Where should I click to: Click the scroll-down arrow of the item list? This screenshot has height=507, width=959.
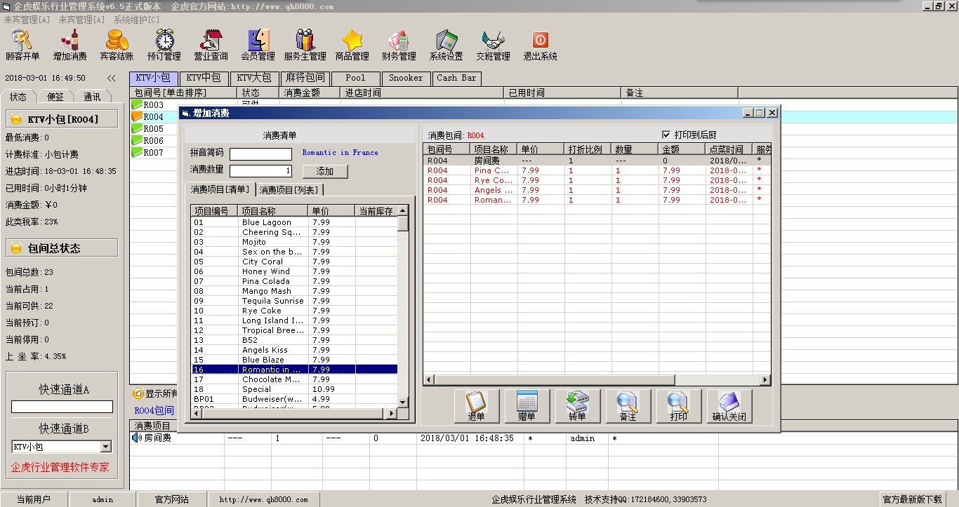tap(403, 402)
